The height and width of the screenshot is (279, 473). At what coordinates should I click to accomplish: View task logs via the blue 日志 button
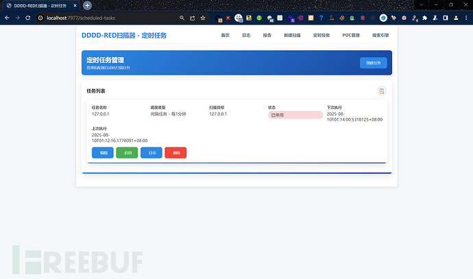[151, 153]
